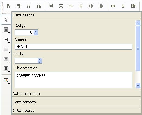Open dropdown arrow under button tool
Image resolution: width=142 pixels, height=115 pixels.
pos(9,52)
